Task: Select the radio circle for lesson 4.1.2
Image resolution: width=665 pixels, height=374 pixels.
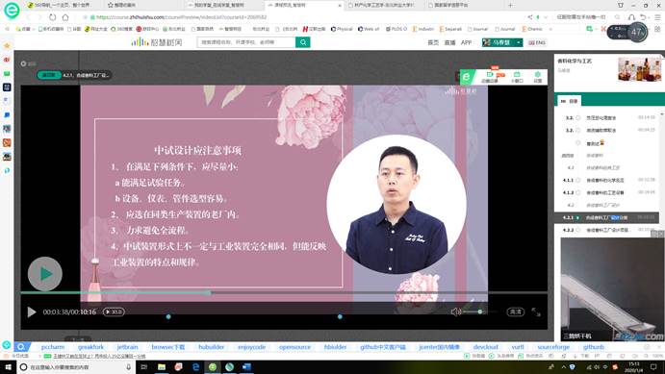Action: (x=577, y=192)
